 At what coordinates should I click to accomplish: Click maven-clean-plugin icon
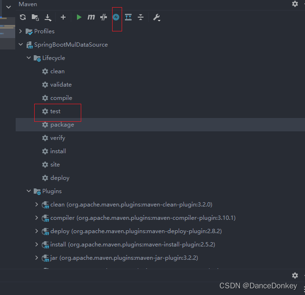pos(45,205)
